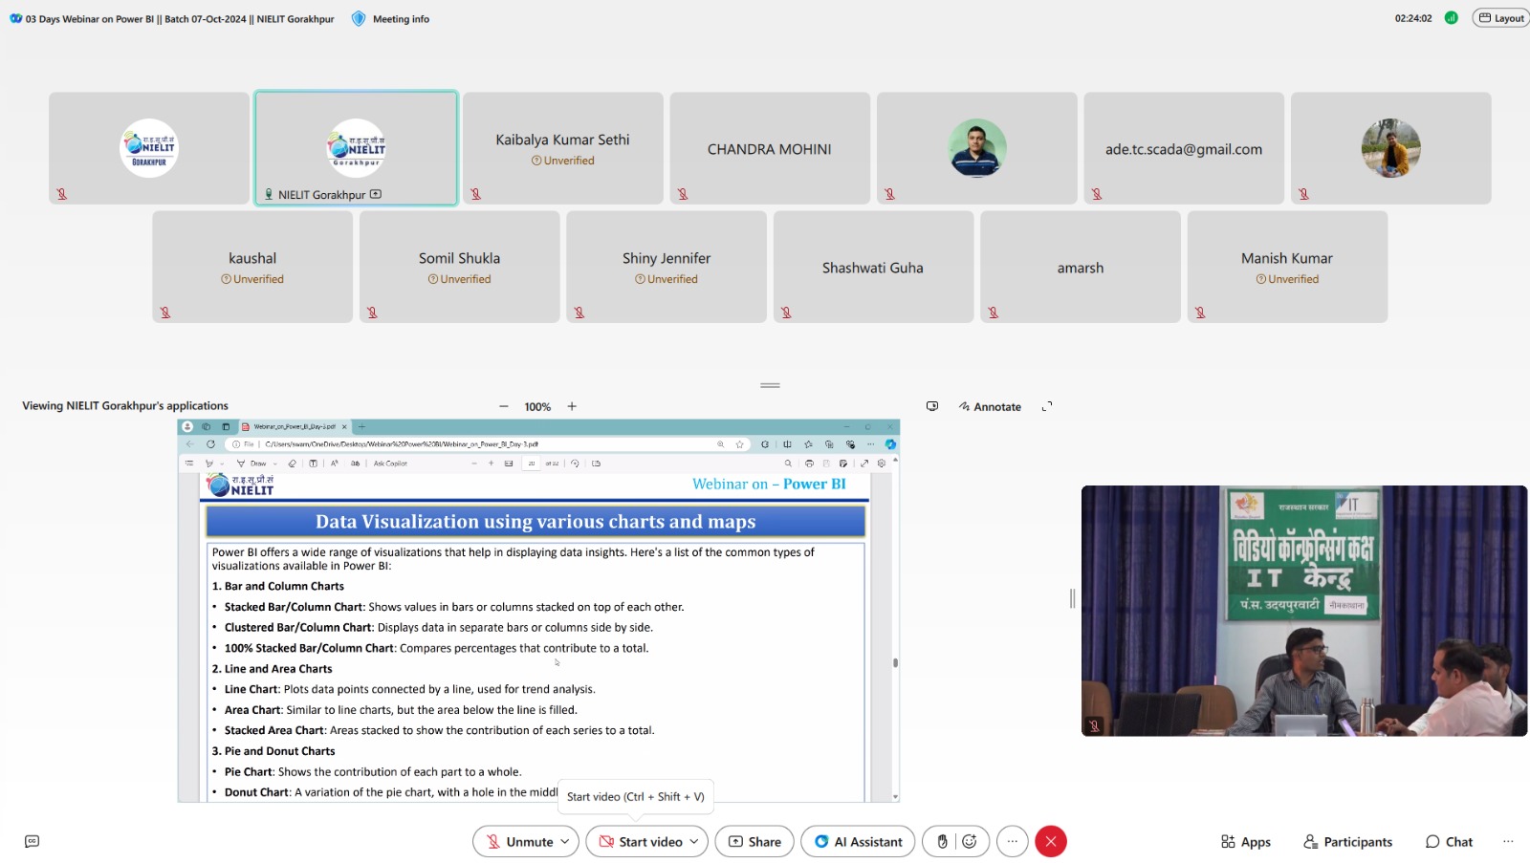Click the share control icon left of Annotate
This screenshot has width=1530, height=863.
click(x=932, y=406)
